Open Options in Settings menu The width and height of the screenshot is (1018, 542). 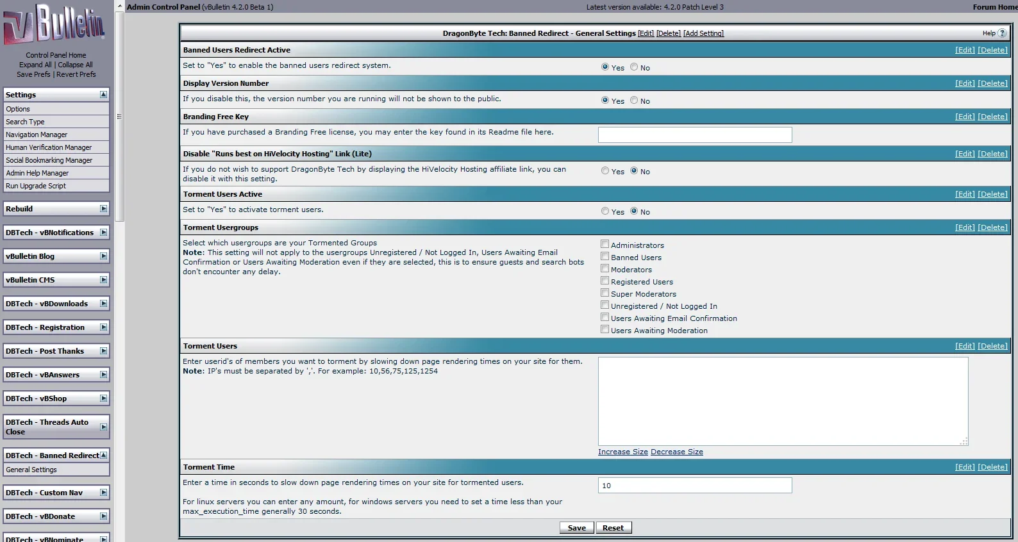[x=56, y=109]
